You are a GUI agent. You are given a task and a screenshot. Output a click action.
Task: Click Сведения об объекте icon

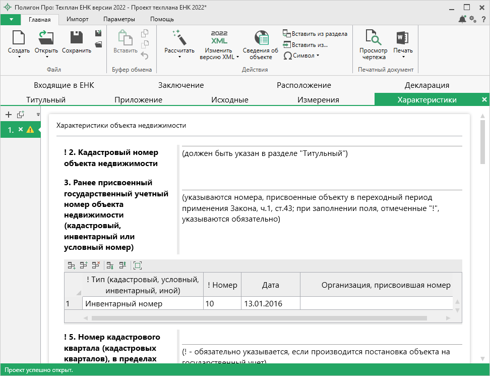[261, 38]
